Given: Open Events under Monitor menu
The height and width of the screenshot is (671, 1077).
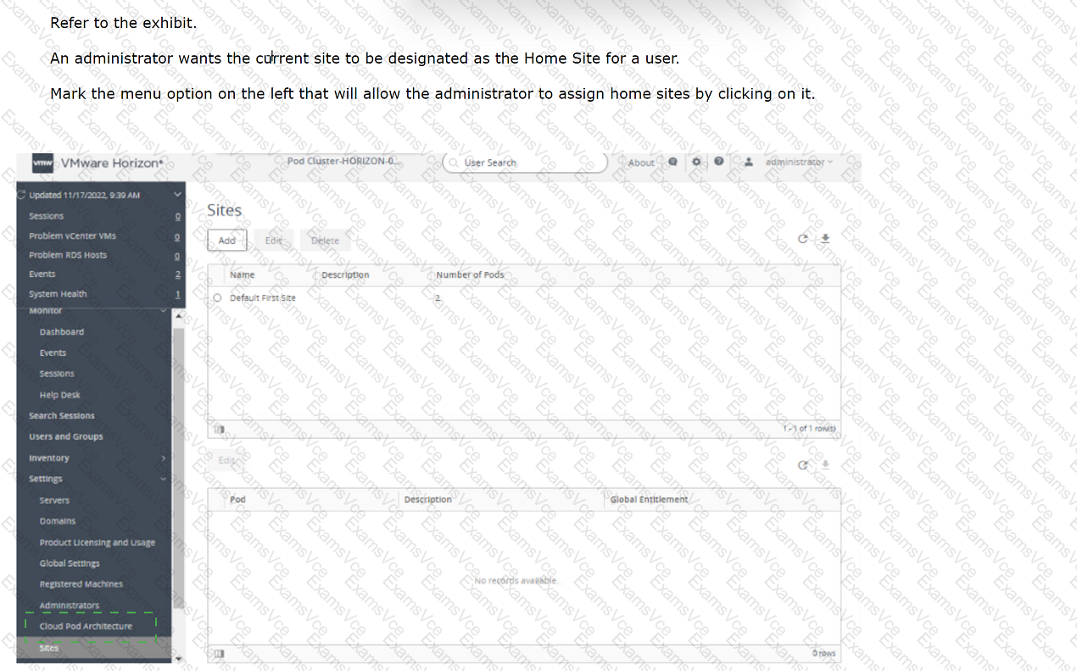Looking at the screenshot, I should (x=53, y=352).
